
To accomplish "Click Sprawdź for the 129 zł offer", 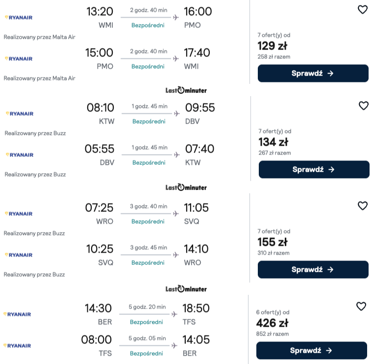I will [313, 73].
